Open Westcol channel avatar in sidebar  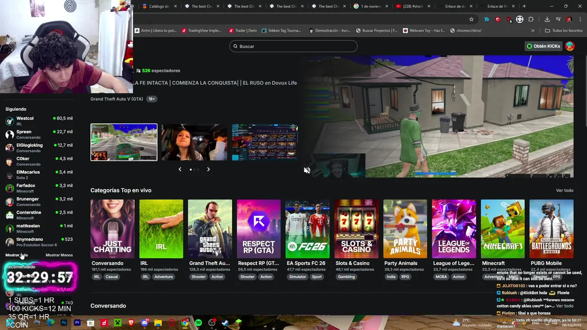pyautogui.click(x=10, y=121)
